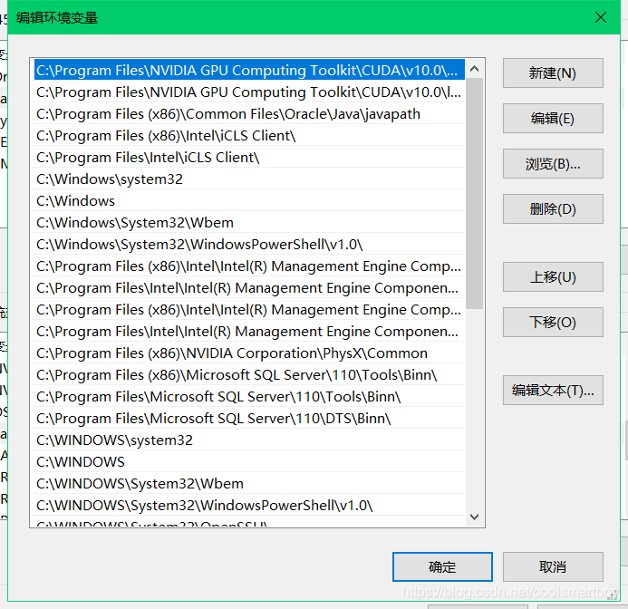Viewport: 628px width, 609px height.
Task: Select the C:\Windows\system32 entry
Action: [249, 179]
